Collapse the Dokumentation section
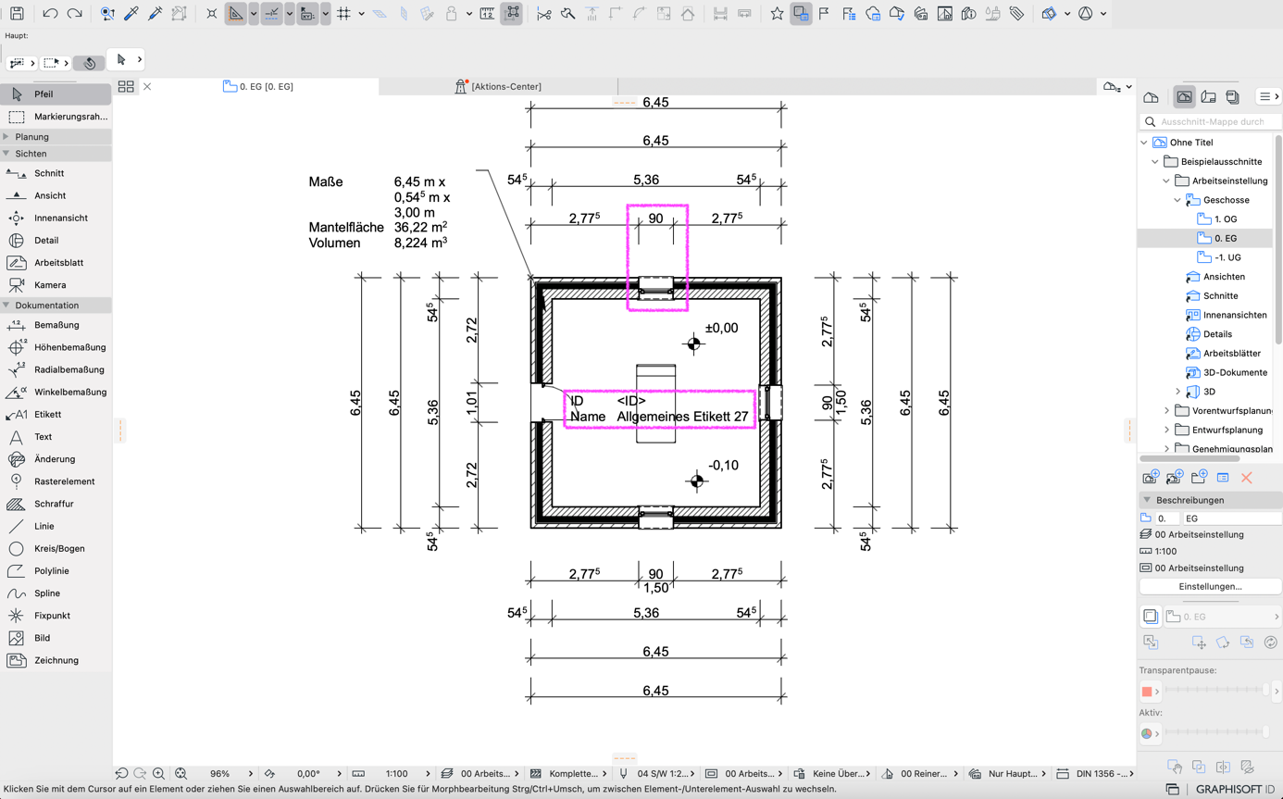This screenshot has height=799, width=1283. point(6,306)
